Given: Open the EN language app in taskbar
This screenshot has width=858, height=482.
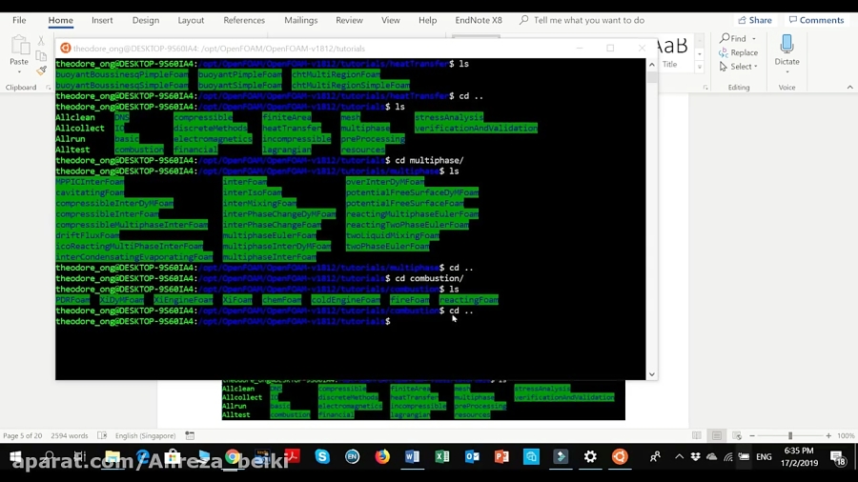Looking at the screenshot, I should coord(353,456).
